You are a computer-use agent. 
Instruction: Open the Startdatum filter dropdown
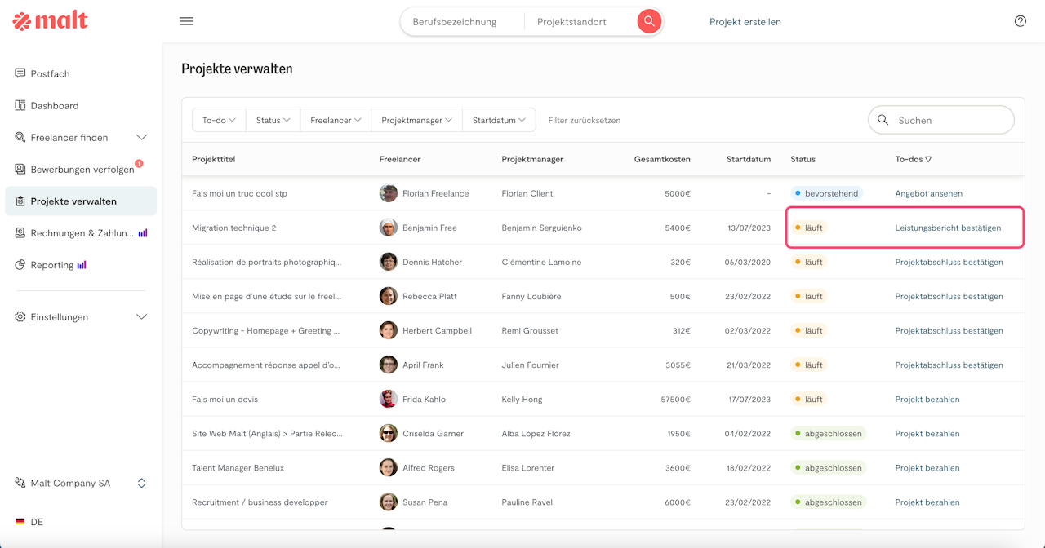coord(499,120)
